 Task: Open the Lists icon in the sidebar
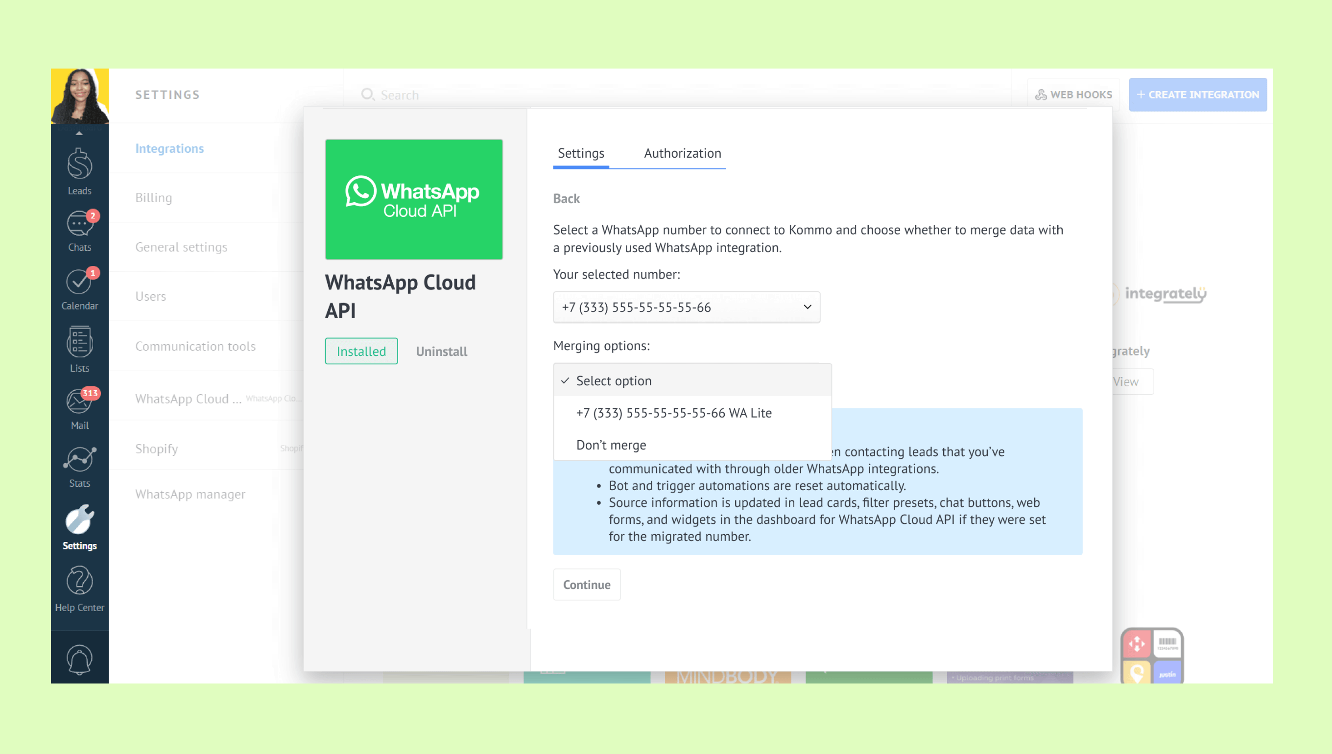pyautogui.click(x=79, y=342)
